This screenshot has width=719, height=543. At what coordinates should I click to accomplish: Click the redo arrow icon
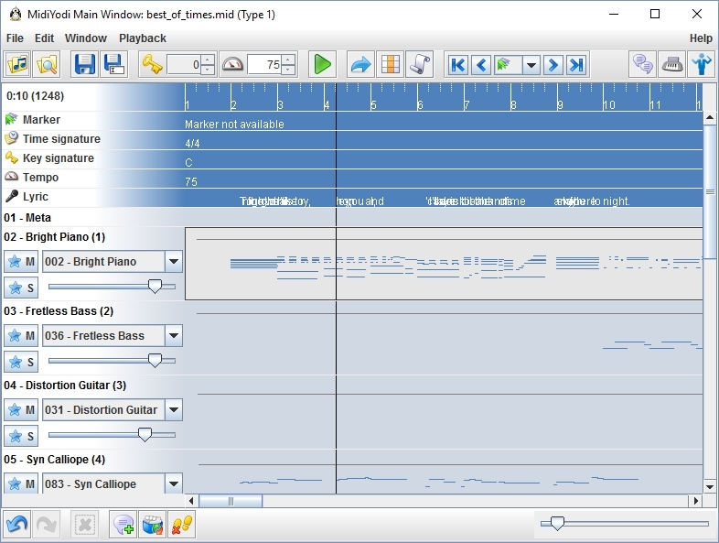(47, 524)
